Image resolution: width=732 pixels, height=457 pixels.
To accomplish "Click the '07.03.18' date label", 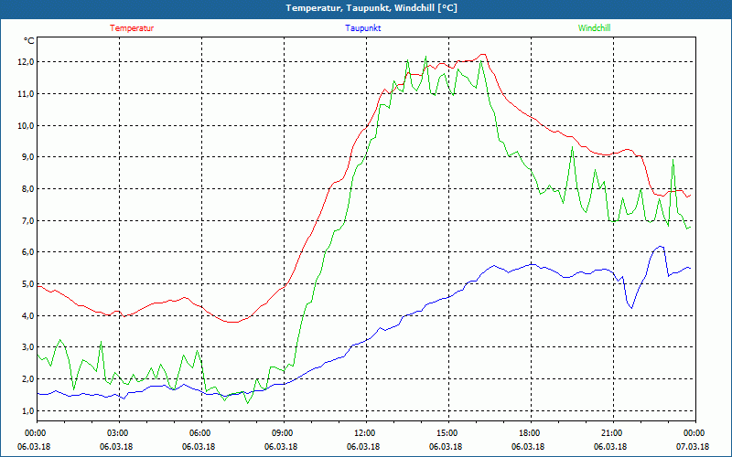I will pos(693,447).
